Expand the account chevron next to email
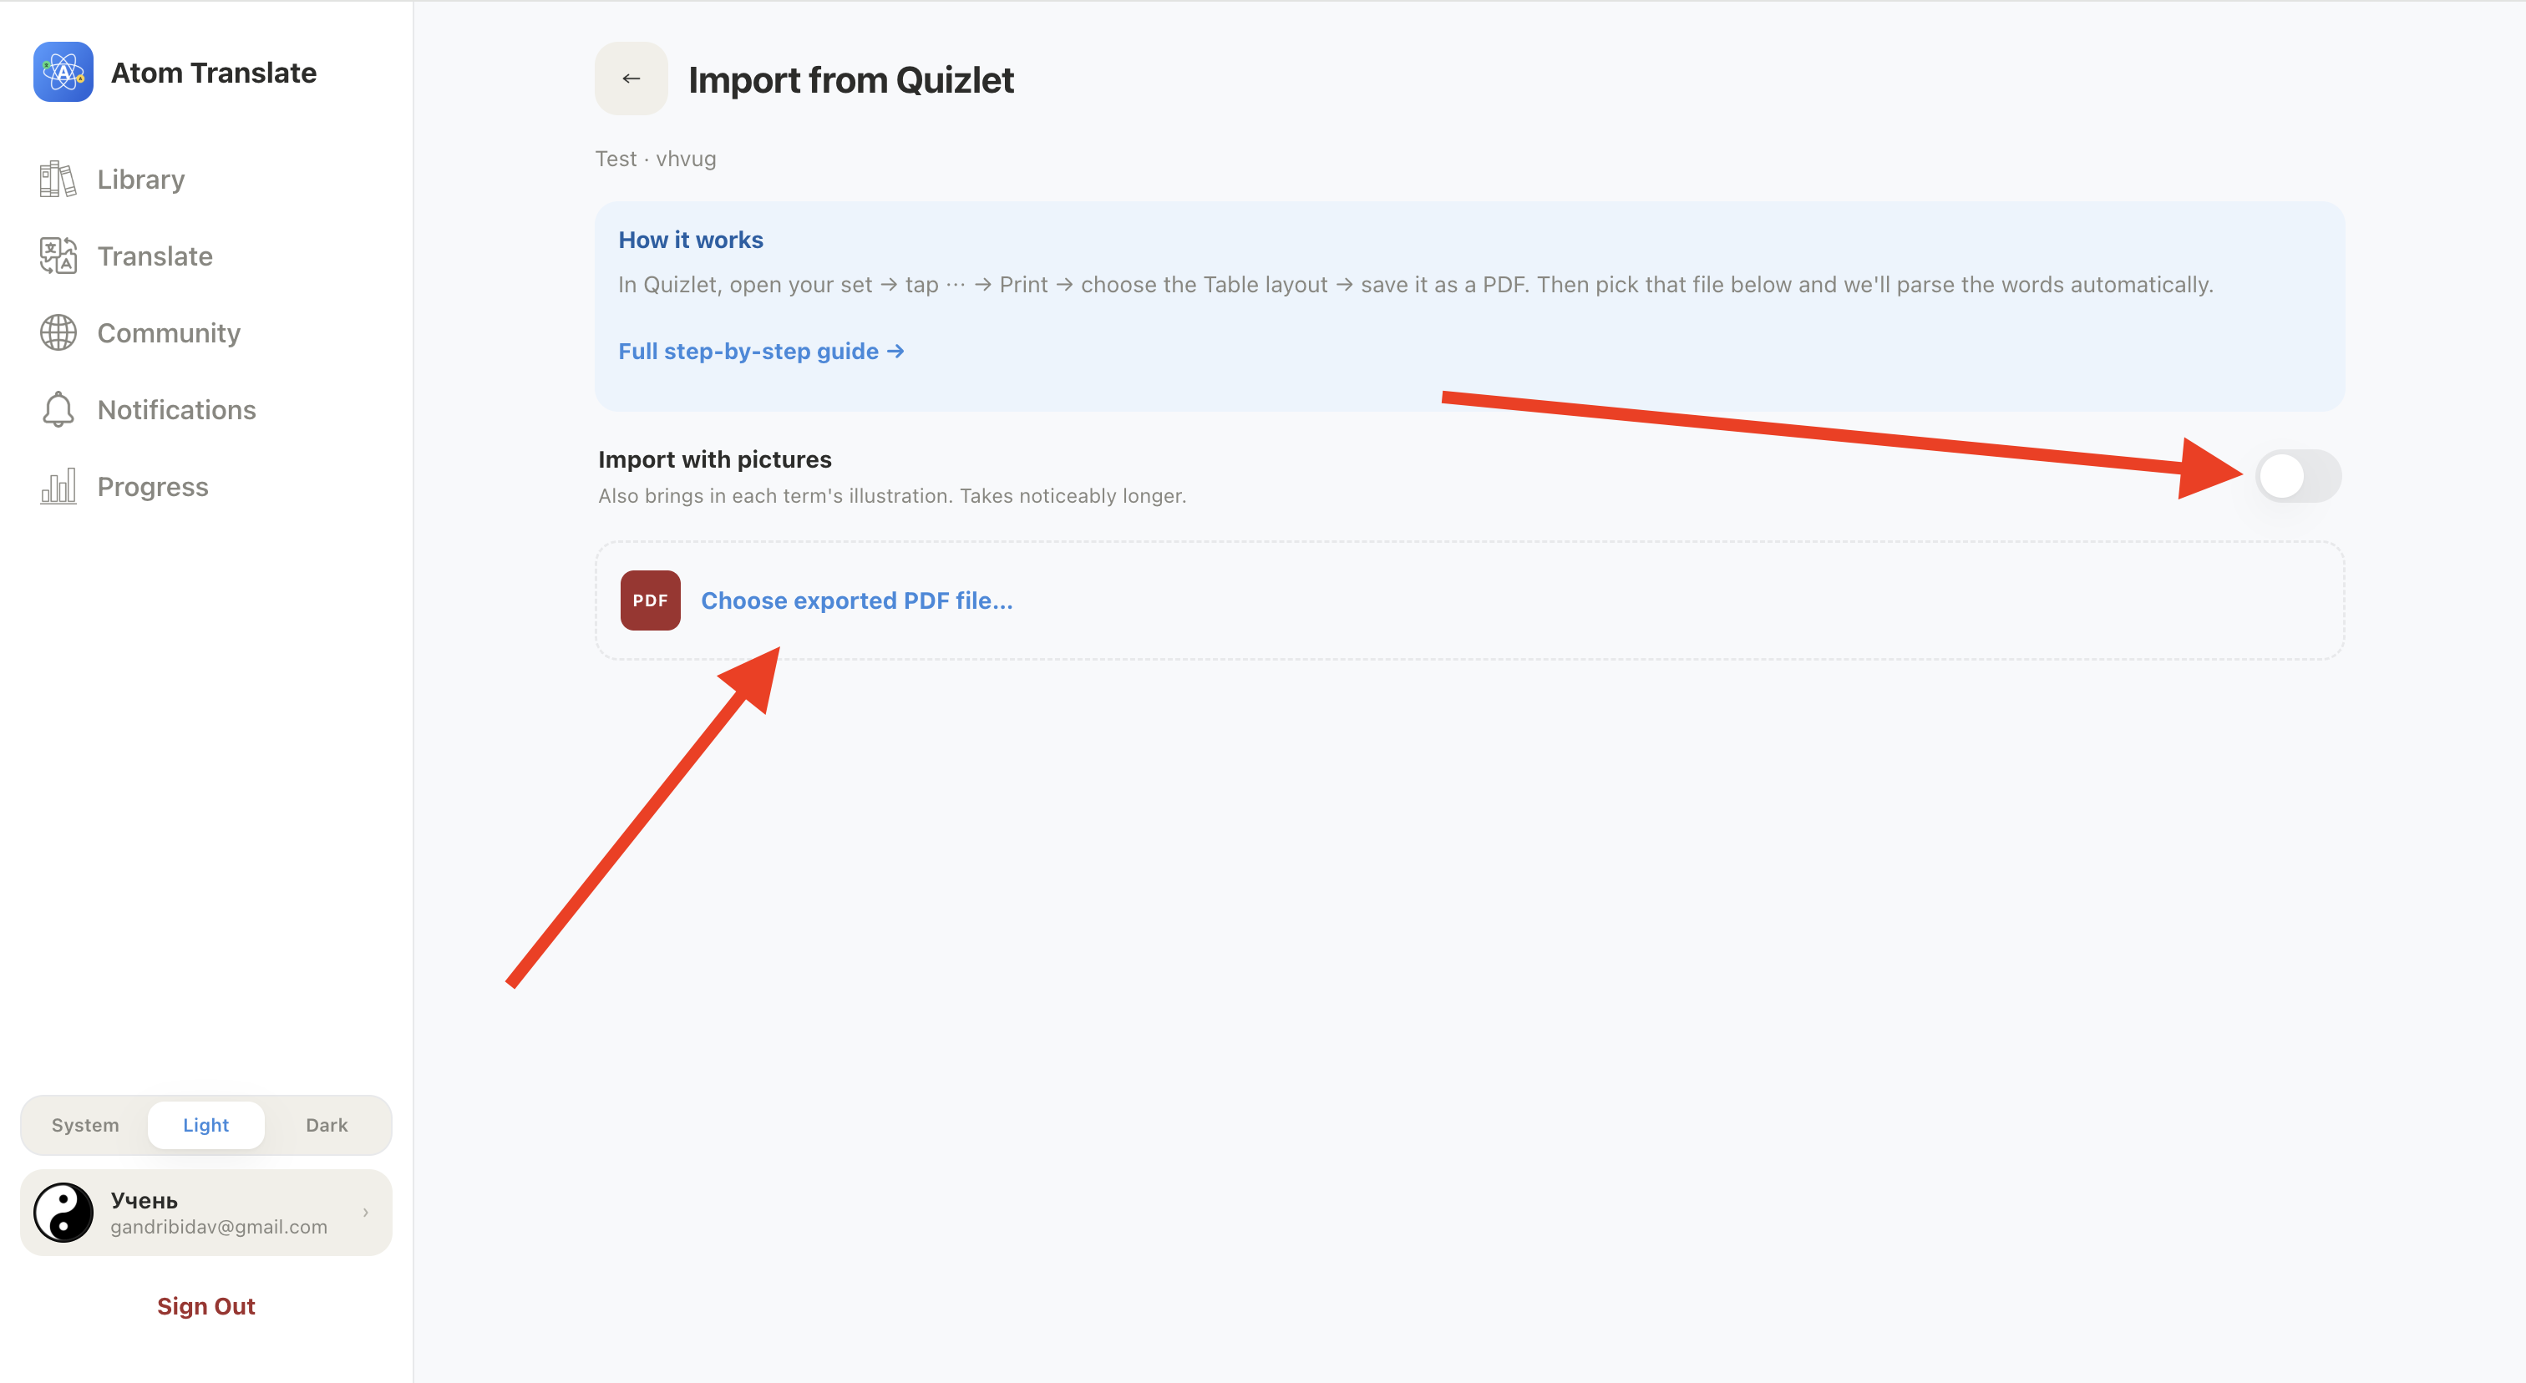Image resolution: width=2526 pixels, height=1383 pixels. click(366, 1213)
